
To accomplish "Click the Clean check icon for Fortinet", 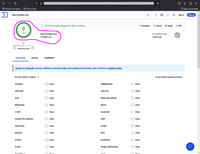I will pos(46,140).
